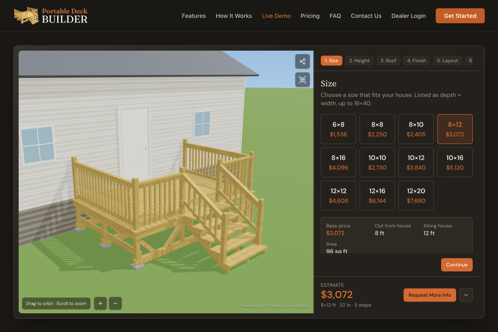Click the 'Drag to orbit · Scroll to zoom' hint

[x=56, y=303]
